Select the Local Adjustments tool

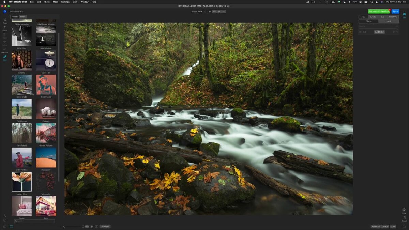point(5,28)
